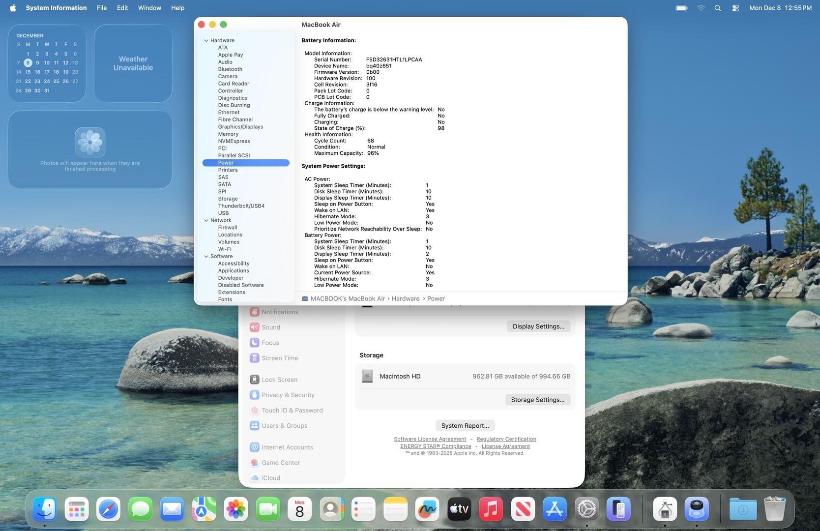Collapse the Network section chevron
Viewport: 820px width, 531px height.
coord(206,221)
